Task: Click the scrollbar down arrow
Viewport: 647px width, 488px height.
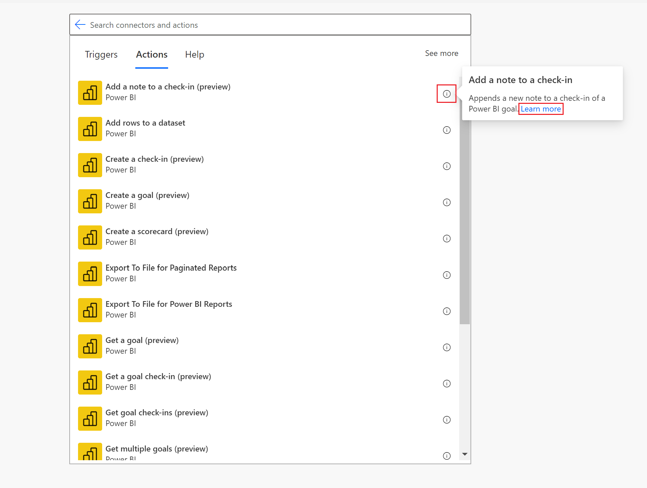Action: (464, 455)
